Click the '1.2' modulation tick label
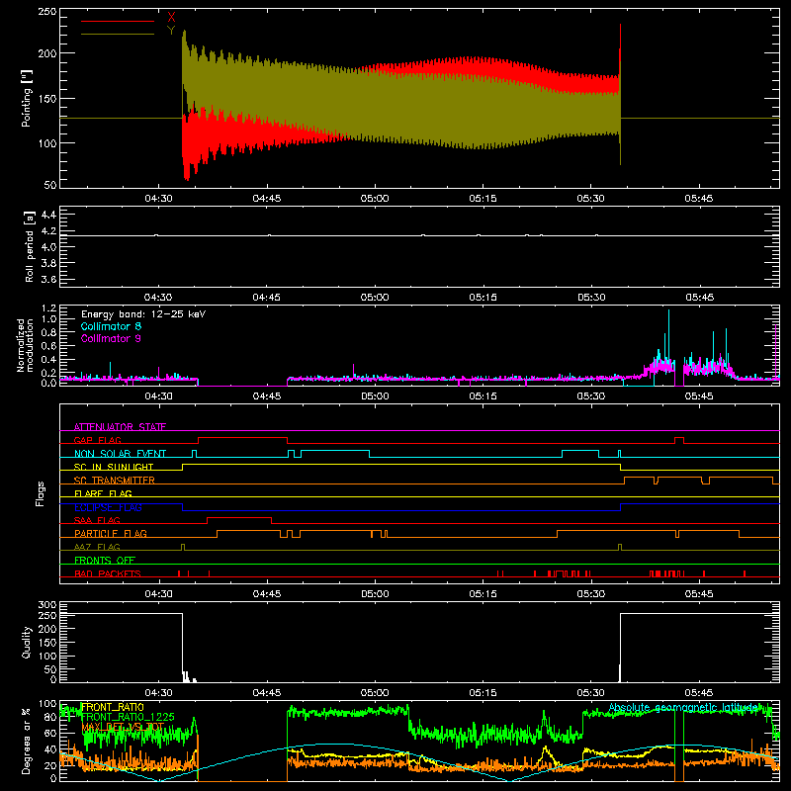791x791 pixels. [x=48, y=308]
